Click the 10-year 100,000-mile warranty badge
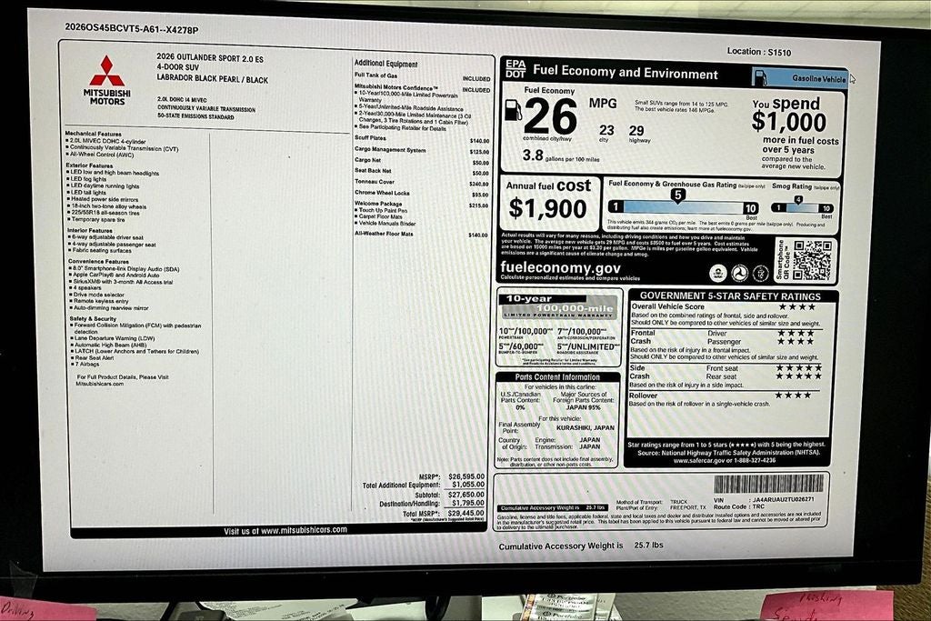931x621 pixels. 558,307
